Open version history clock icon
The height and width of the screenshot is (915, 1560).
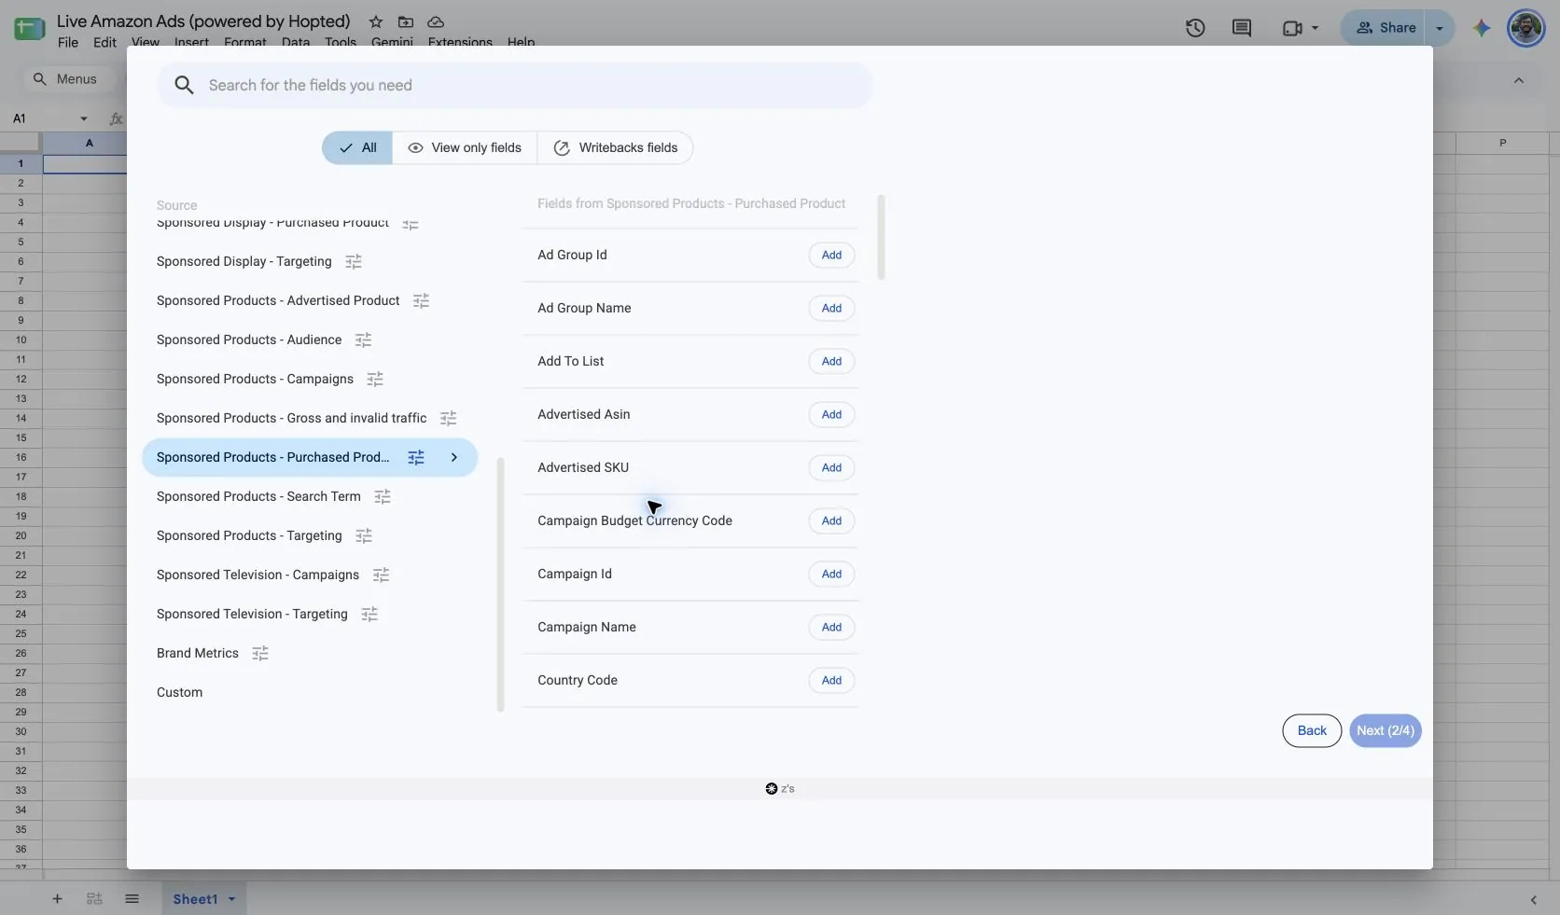point(1195,28)
